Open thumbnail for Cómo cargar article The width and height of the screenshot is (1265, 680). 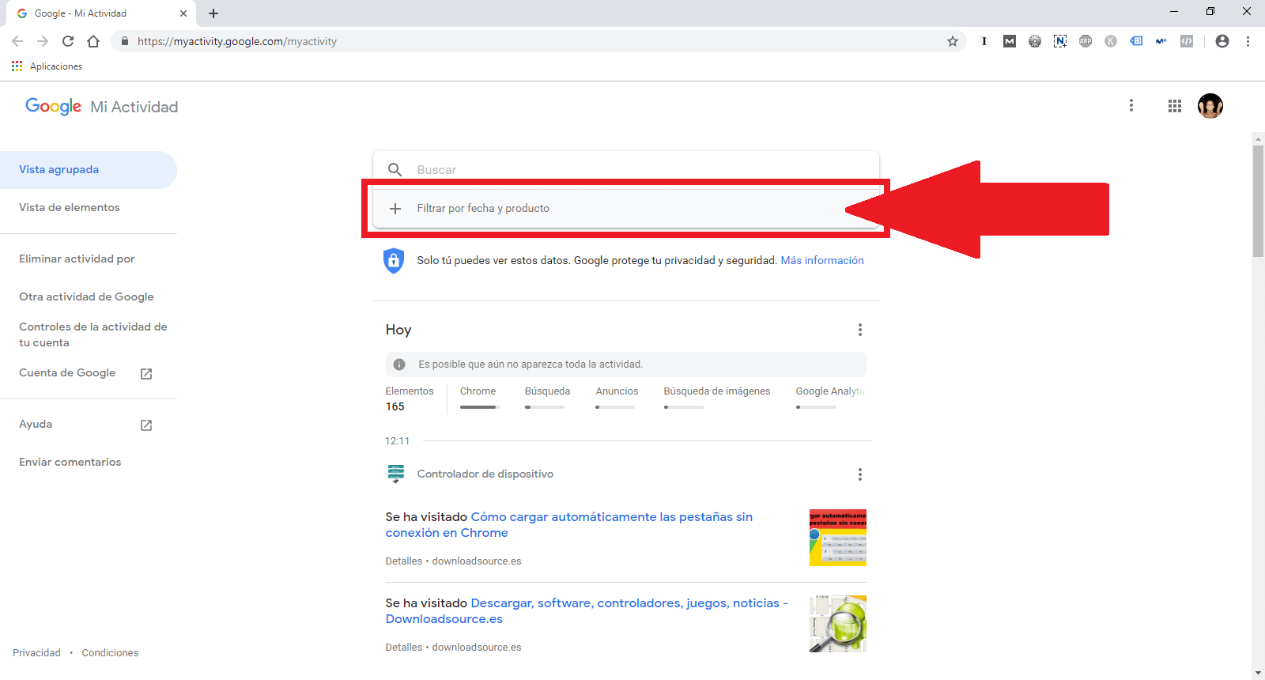(x=838, y=538)
